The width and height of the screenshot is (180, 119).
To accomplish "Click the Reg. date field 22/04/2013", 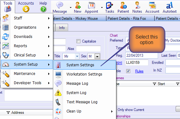I will tap(142, 55).
